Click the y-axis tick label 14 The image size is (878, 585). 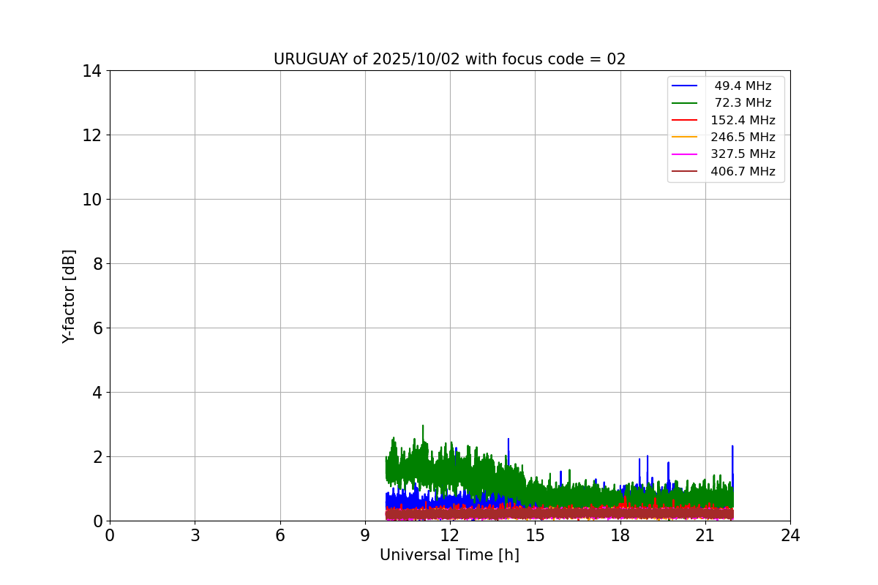click(91, 71)
